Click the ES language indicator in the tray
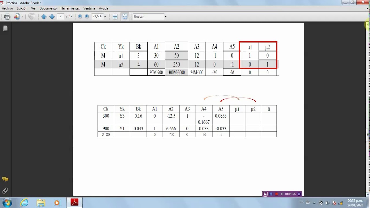Viewport: 370px width, 208px height. [301, 202]
